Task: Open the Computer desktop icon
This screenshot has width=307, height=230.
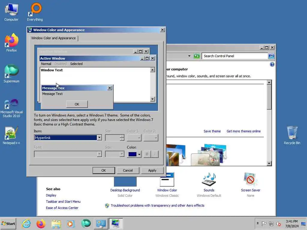Action: point(11,12)
